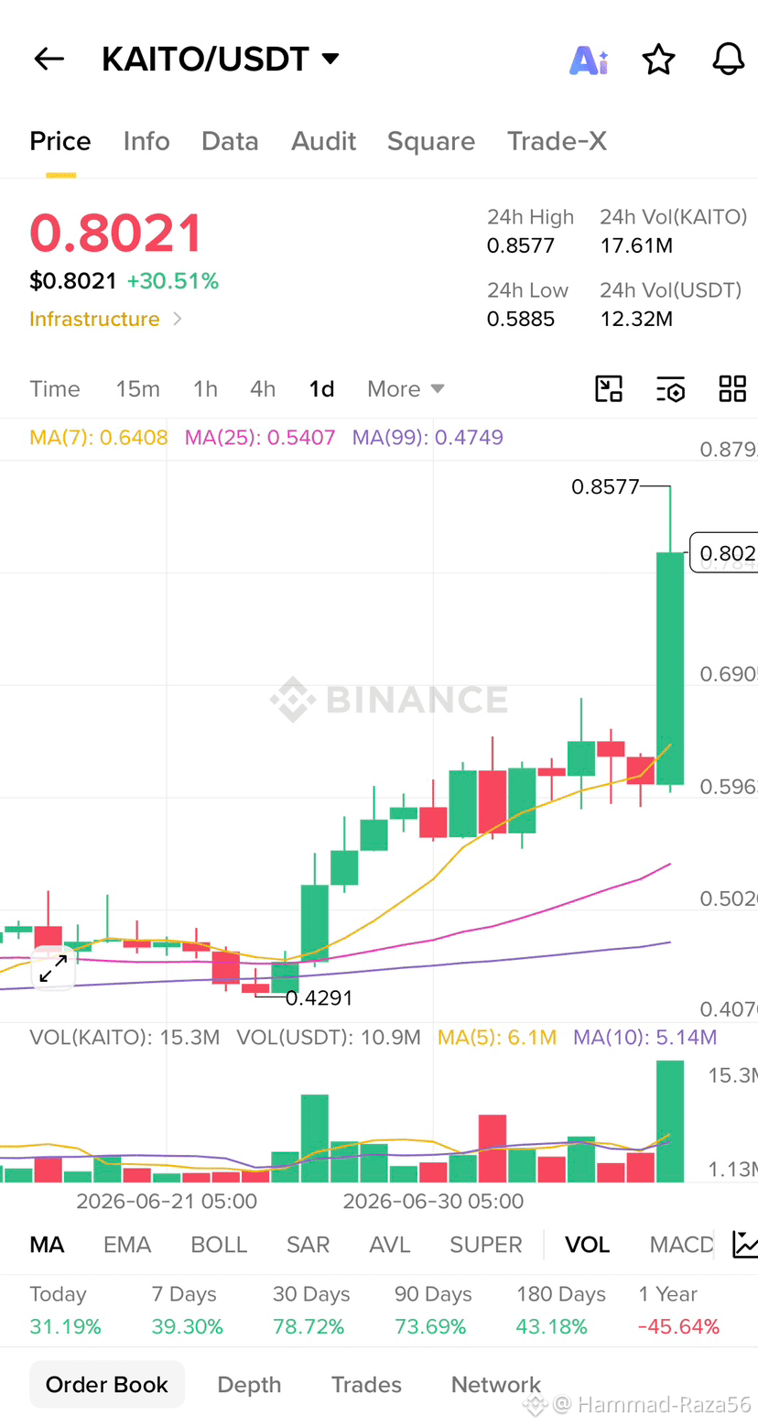Open the Depth tab
The height and width of the screenshot is (1427, 758).
[x=249, y=1385]
